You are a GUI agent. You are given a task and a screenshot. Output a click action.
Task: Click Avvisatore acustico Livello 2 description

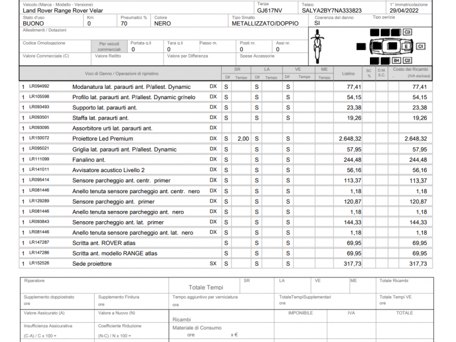(x=108, y=170)
